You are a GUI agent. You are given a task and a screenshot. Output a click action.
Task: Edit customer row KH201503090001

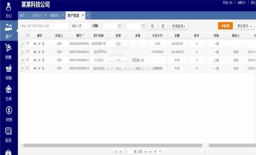pyautogui.click(x=39, y=44)
